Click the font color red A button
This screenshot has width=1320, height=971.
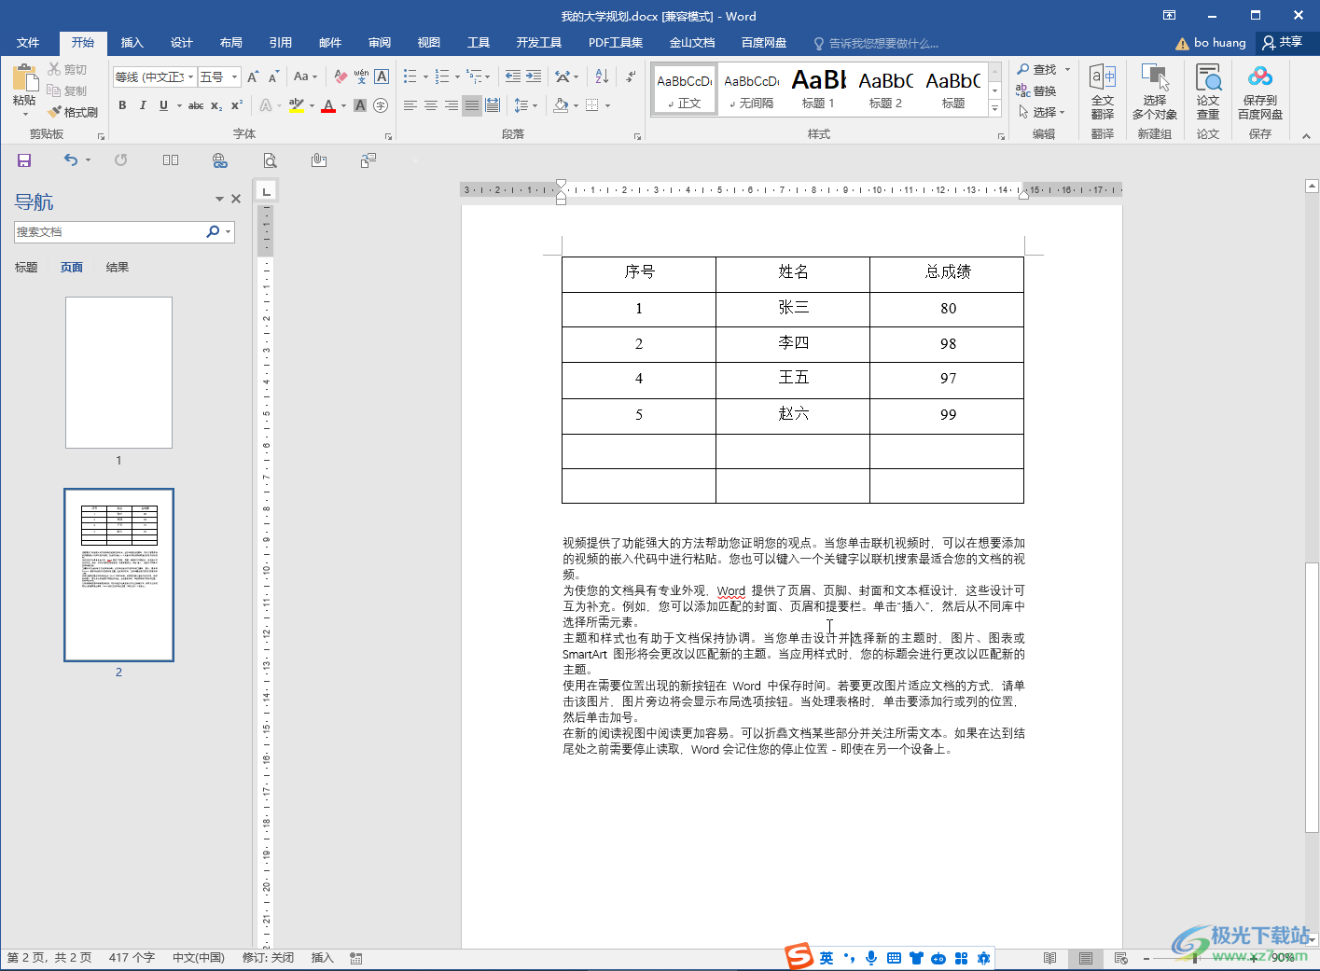pos(328,105)
